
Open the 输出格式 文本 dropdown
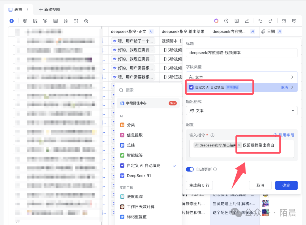(242, 111)
